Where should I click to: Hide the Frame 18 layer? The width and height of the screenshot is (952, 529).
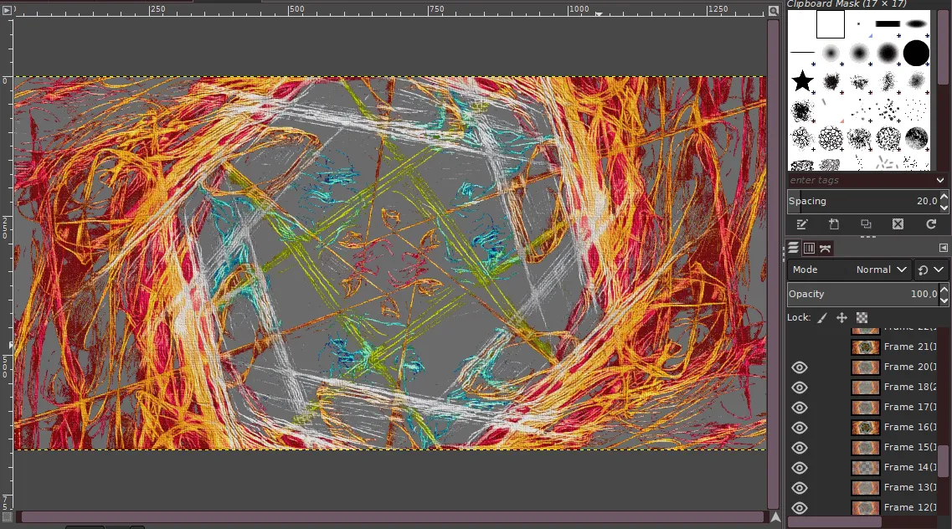pos(800,387)
